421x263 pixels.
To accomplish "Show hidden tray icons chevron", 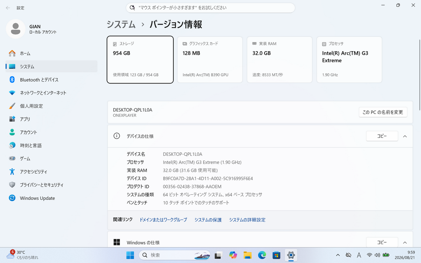I will tap(338, 255).
